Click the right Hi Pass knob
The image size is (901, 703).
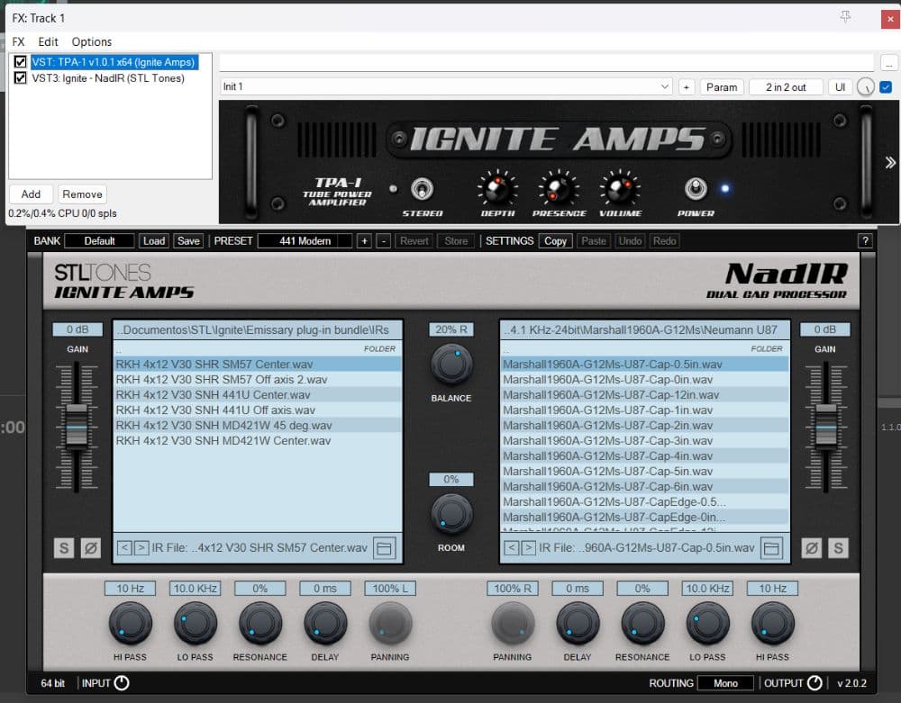pyautogui.click(x=772, y=624)
